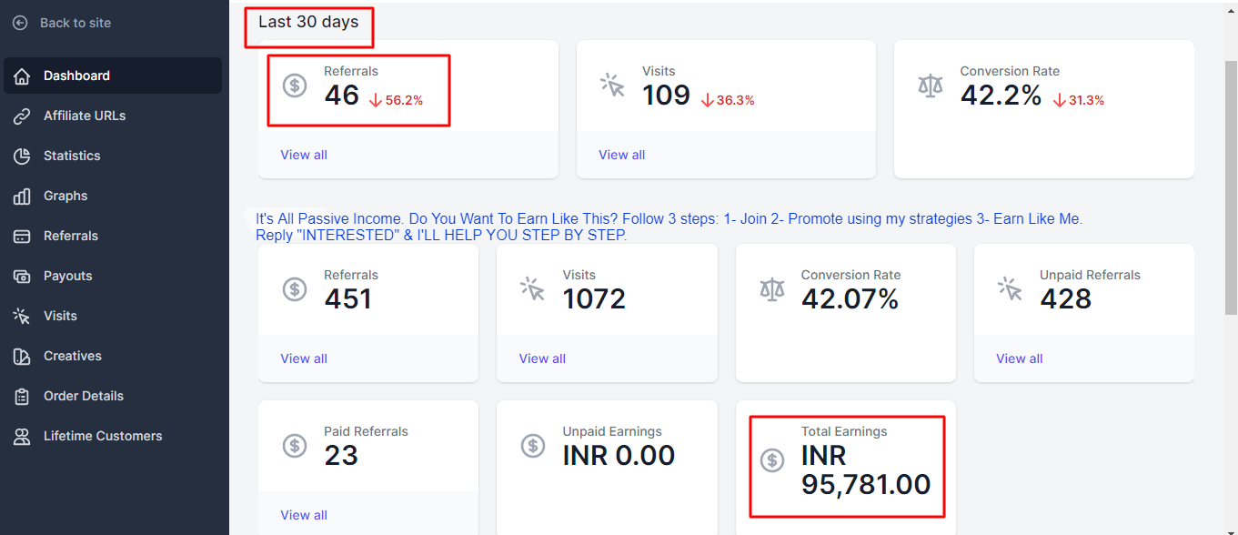Click the Order Details clipboard icon
Screen dimensions: 1238x535
point(22,396)
